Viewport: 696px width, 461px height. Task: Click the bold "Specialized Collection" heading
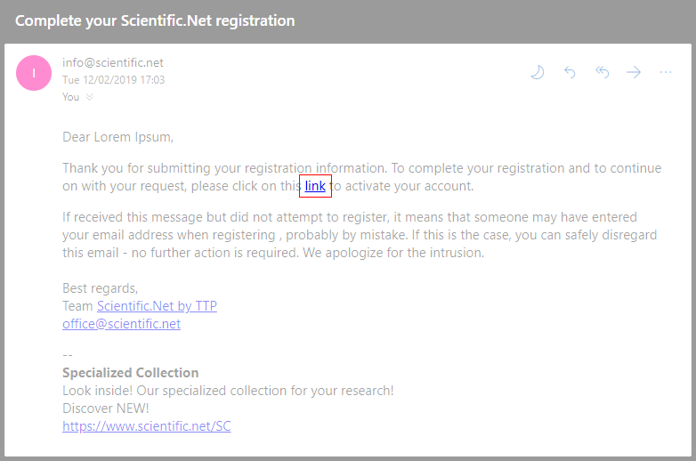[130, 373]
